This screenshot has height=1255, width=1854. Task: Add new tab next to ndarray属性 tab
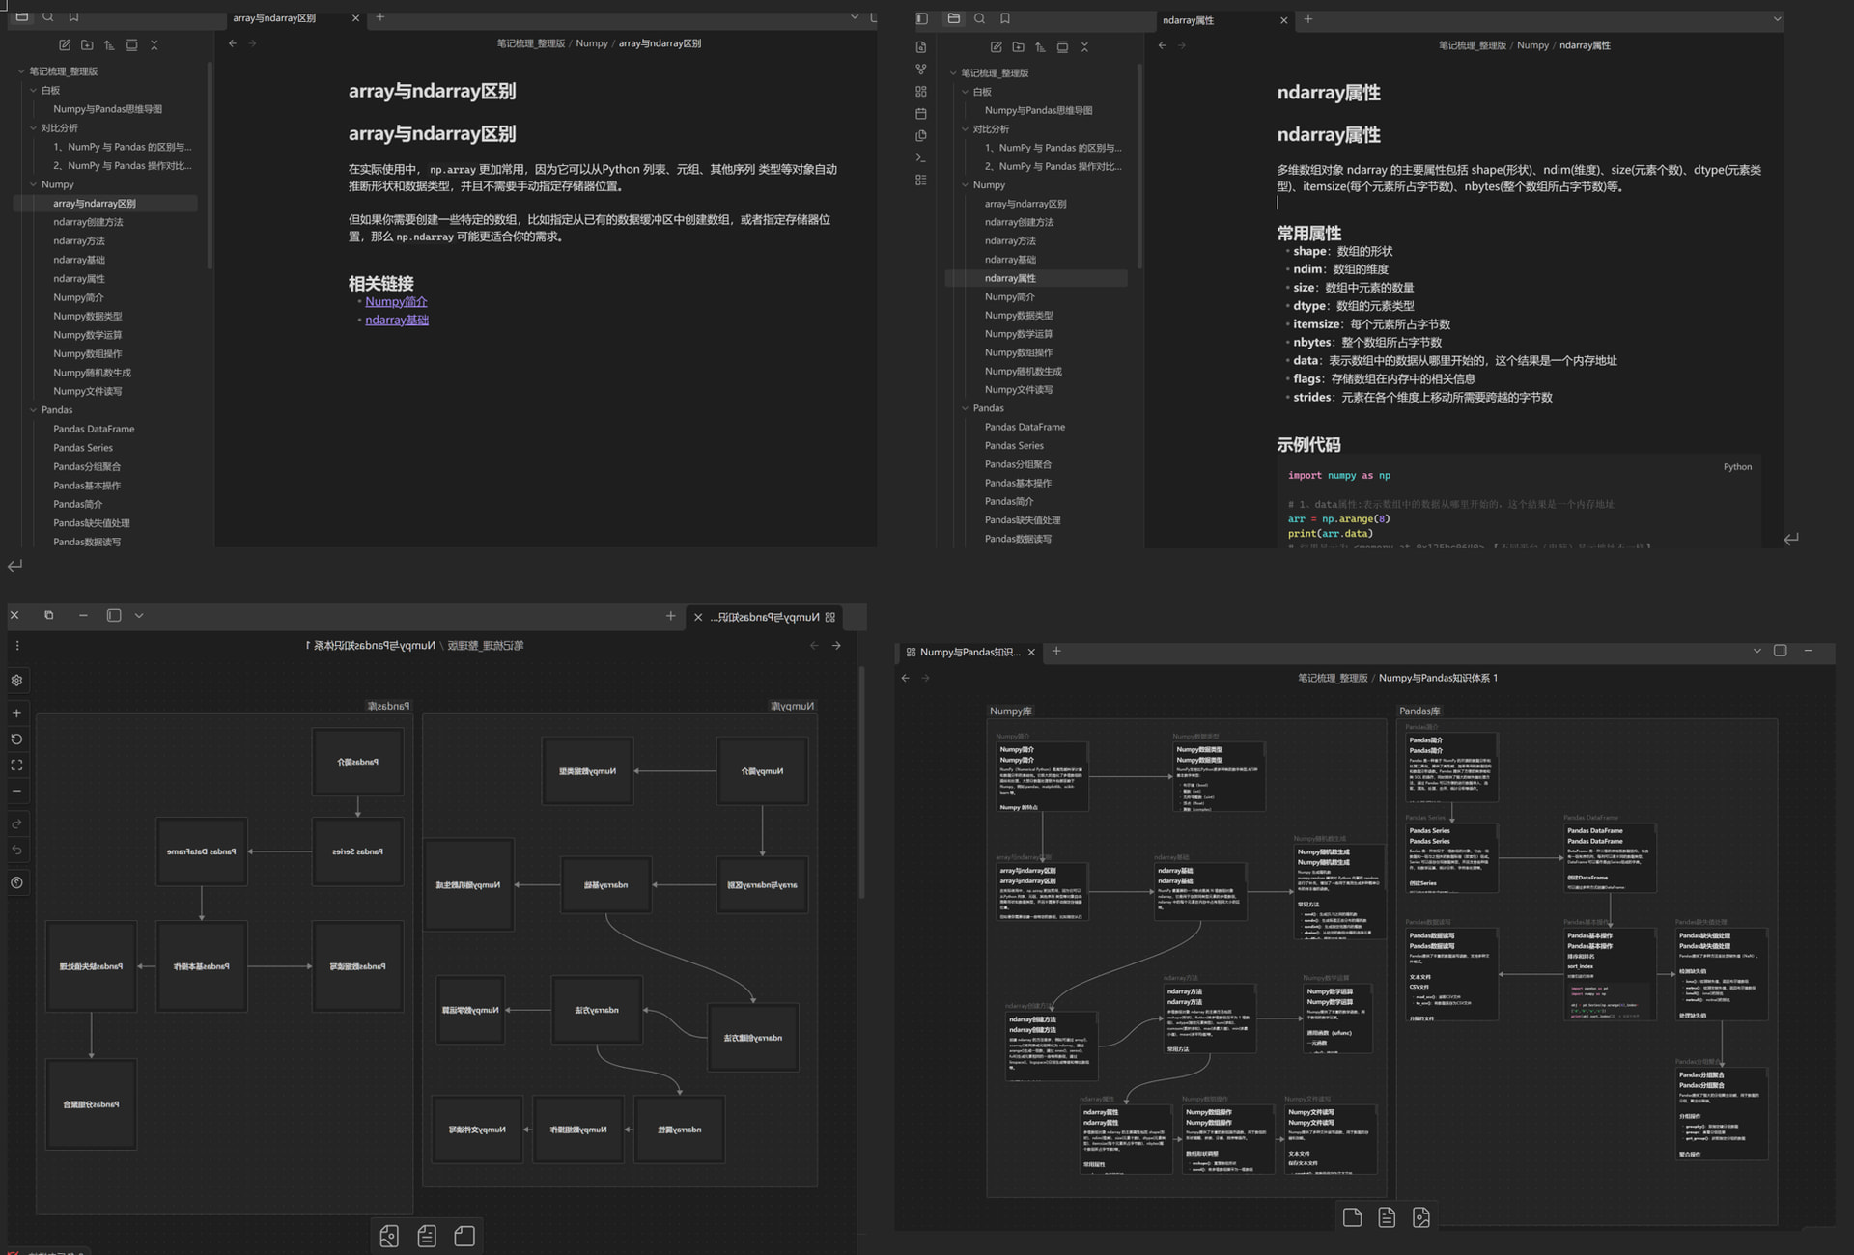[1308, 19]
